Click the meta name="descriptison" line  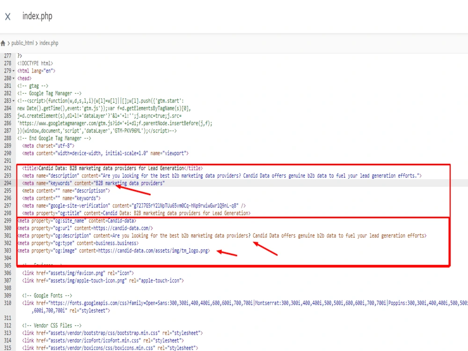(x=66, y=190)
